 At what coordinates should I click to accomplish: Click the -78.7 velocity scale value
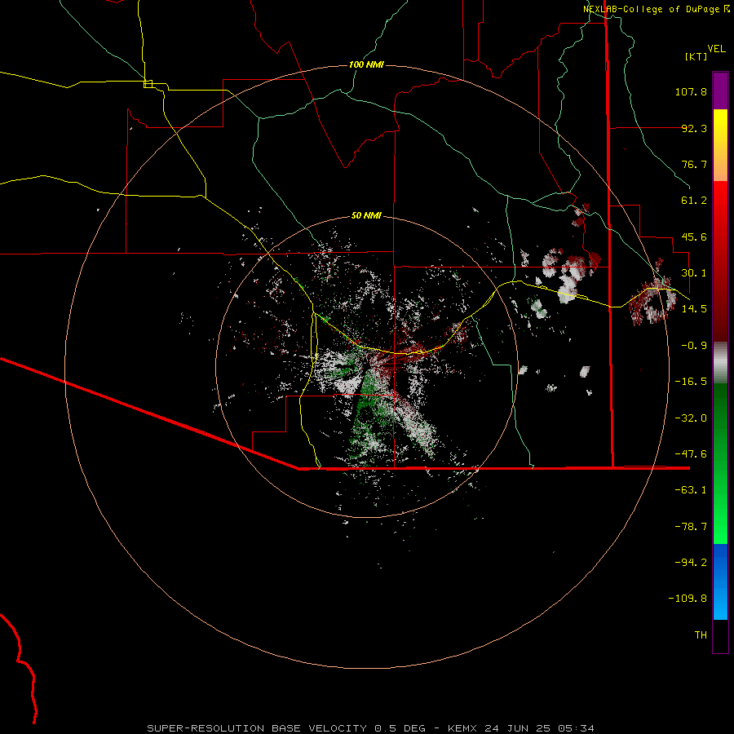point(691,527)
